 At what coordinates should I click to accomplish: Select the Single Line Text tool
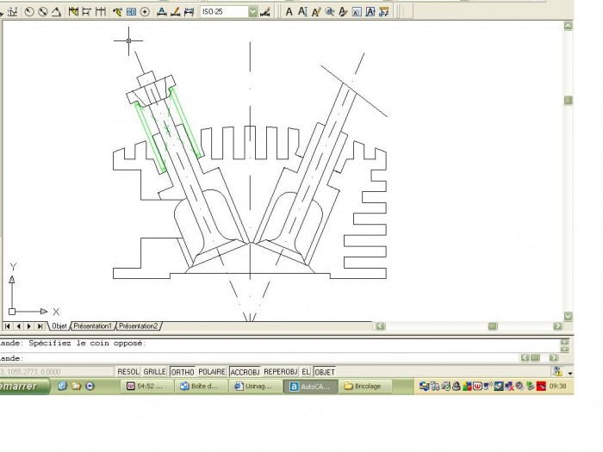pyautogui.click(x=302, y=12)
